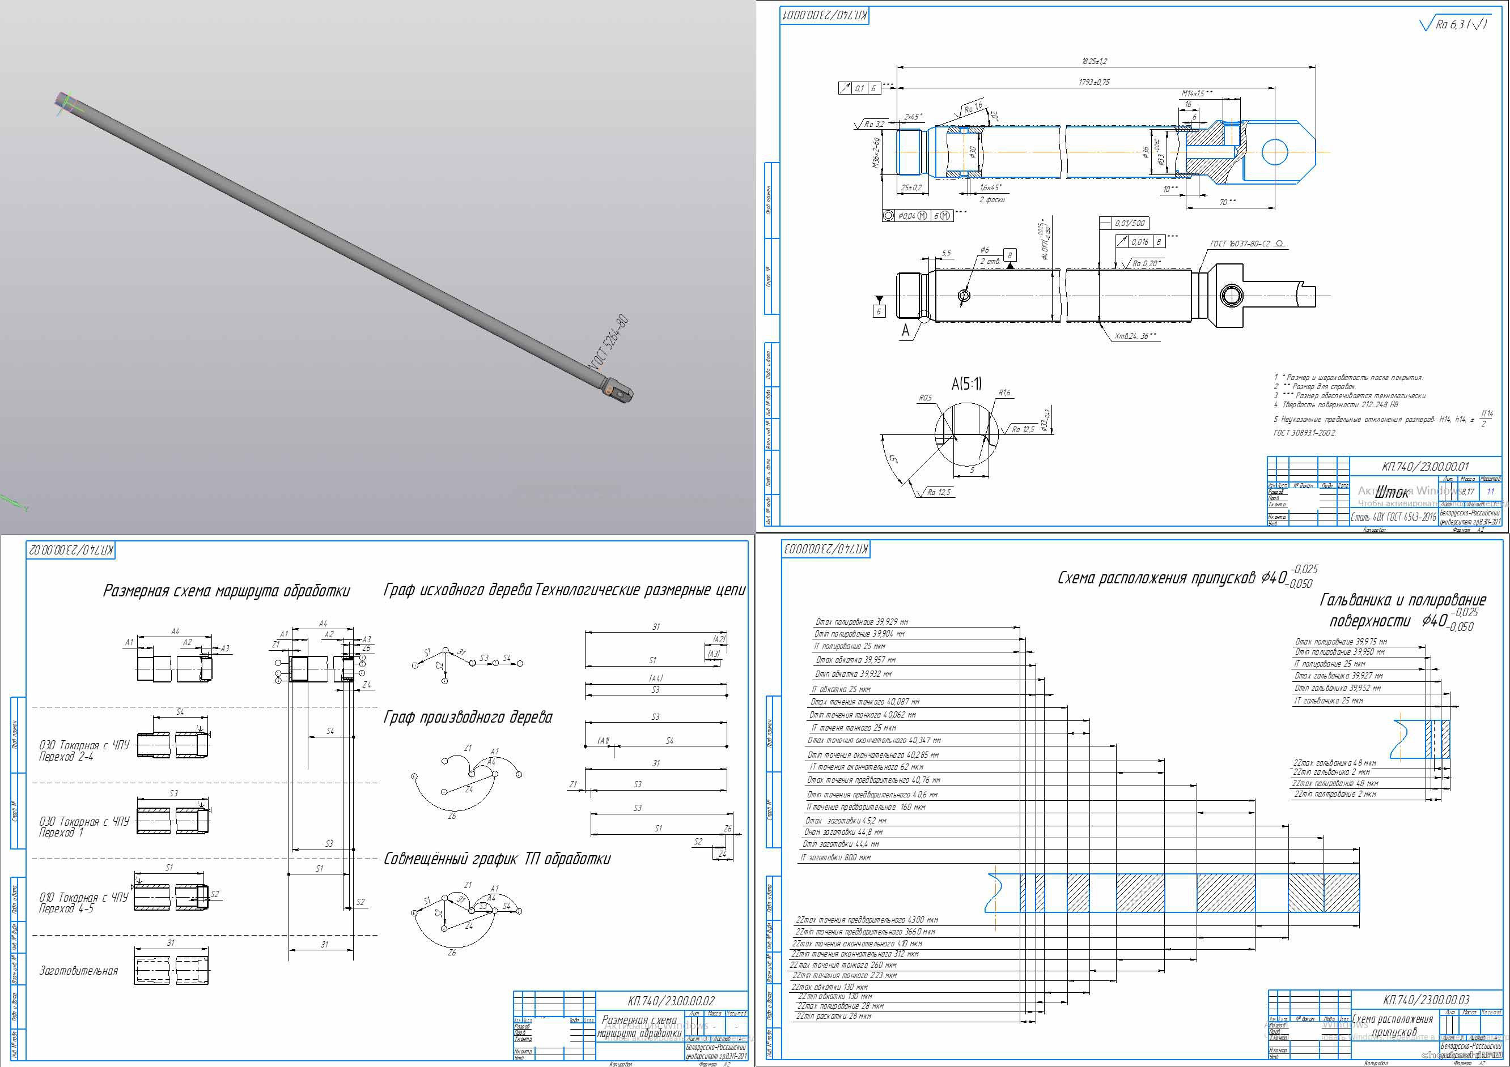The height and width of the screenshot is (1067, 1510).
Task: Click the Схема расположения припусков title
Action: pyautogui.click(x=1157, y=578)
